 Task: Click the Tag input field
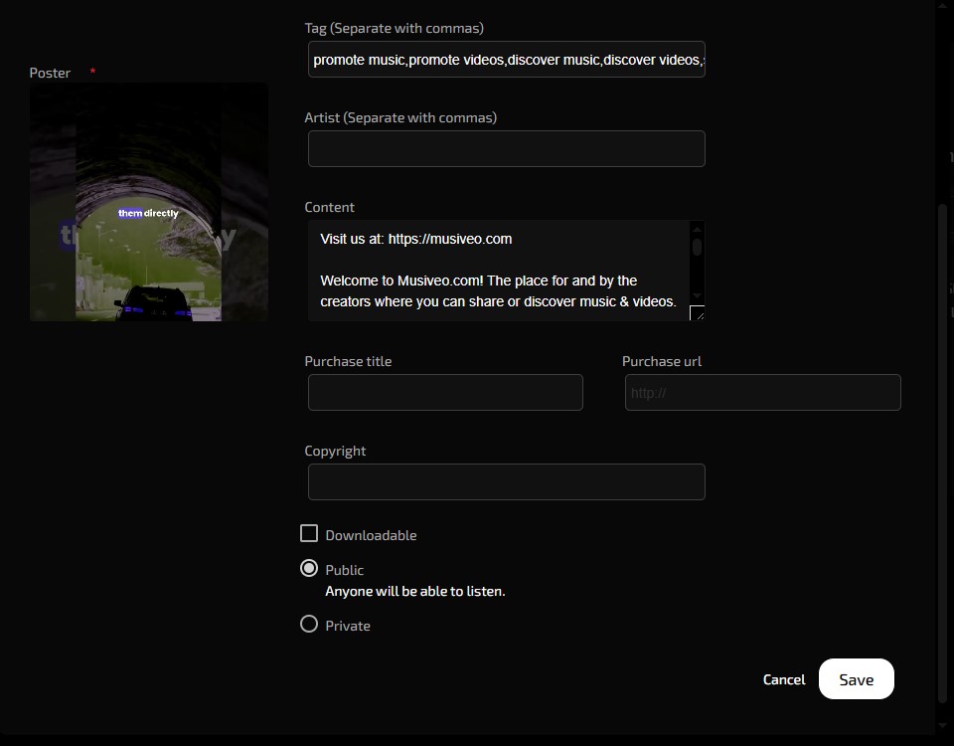(506, 59)
